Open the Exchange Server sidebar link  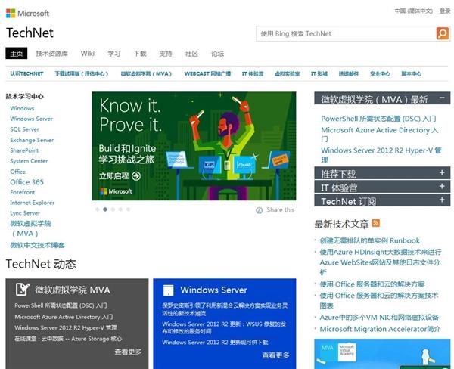pyautogui.click(x=32, y=140)
